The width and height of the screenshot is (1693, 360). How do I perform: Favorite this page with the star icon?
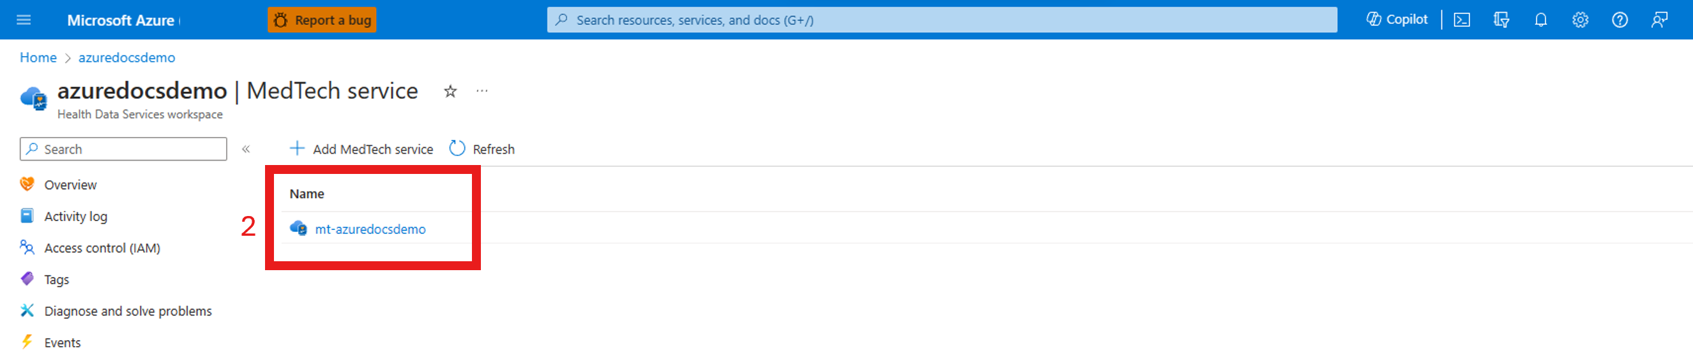450,91
